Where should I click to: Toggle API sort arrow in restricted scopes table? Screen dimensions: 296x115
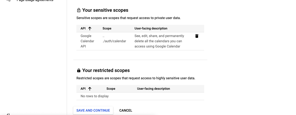90,89
